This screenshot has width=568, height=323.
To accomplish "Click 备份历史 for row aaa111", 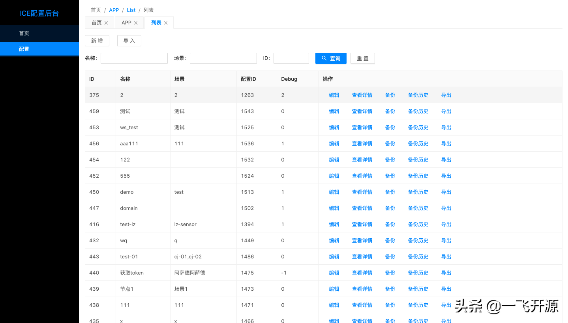I will [418, 143].
